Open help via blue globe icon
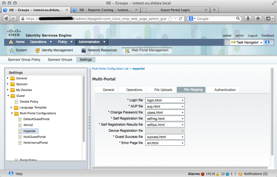277x177 pixels. coord(267,42)
